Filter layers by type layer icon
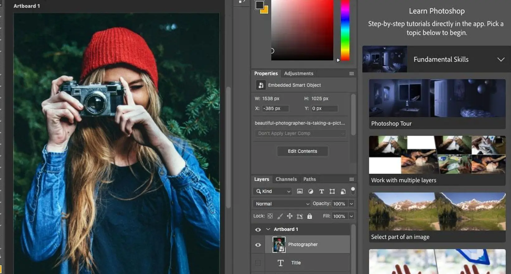 click(x=322, y=191)
